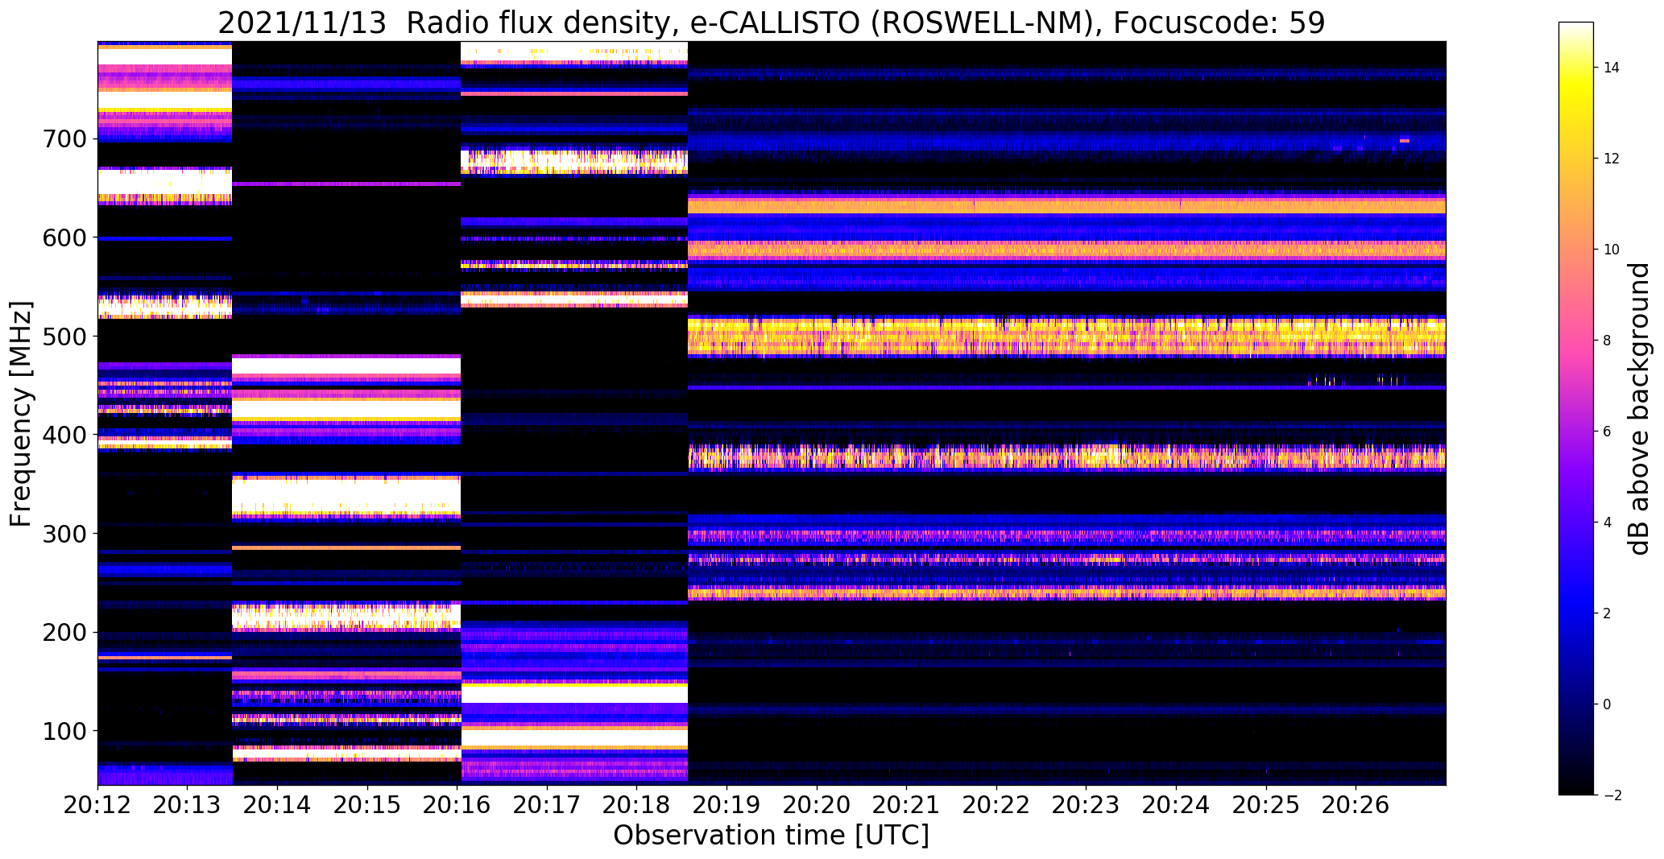Viewport: 1664px width, 859px height.
Task: Click the 20:14 time tick label
Action: 277,803
